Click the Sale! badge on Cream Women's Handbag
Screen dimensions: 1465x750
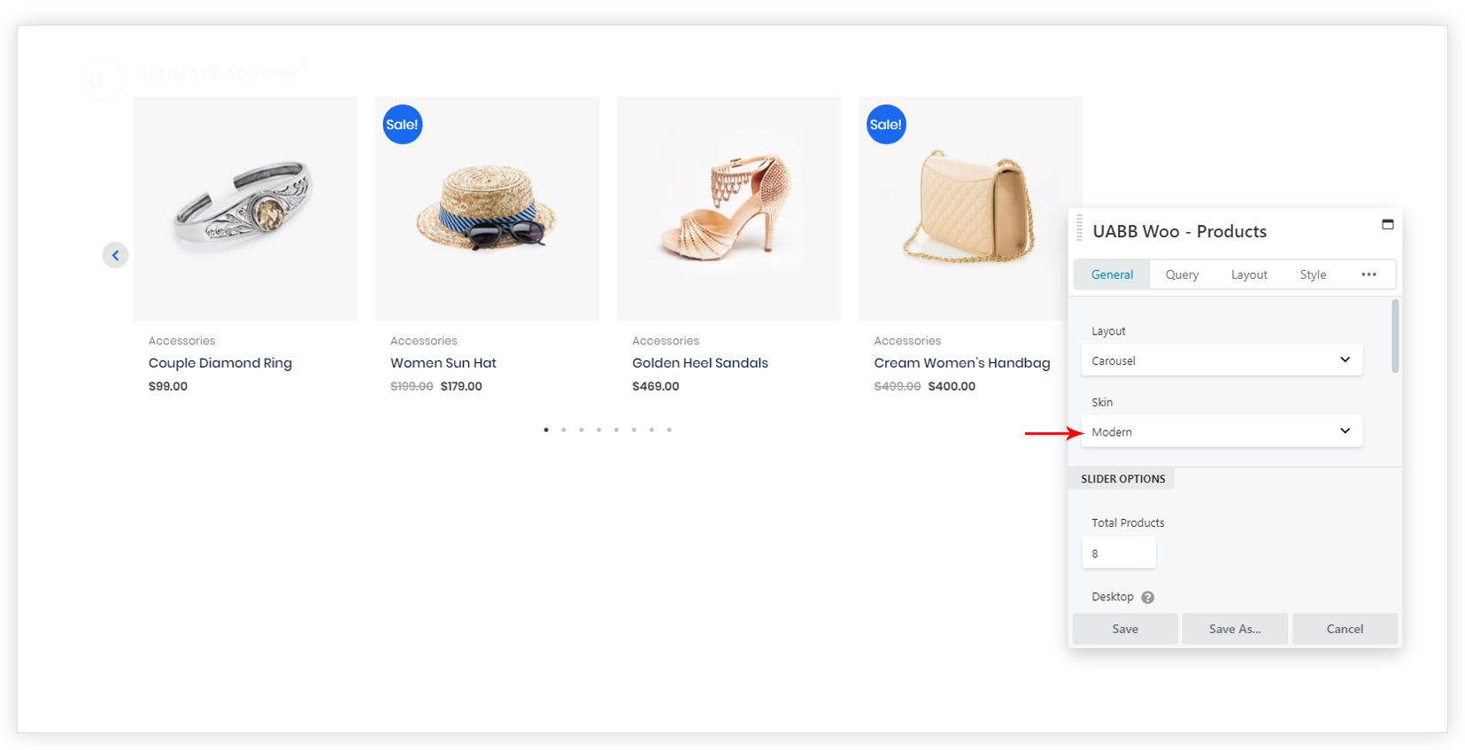(885, 125)
